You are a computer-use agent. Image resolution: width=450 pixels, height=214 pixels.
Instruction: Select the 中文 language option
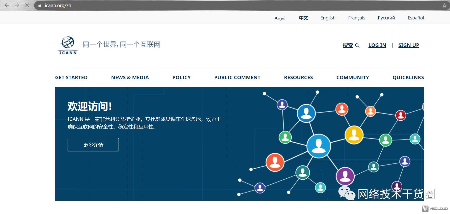(x=303, y=18)
